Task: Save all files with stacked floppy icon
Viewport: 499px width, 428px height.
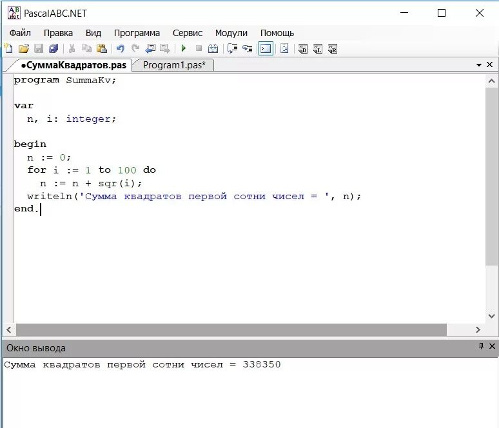Action: 54,49
